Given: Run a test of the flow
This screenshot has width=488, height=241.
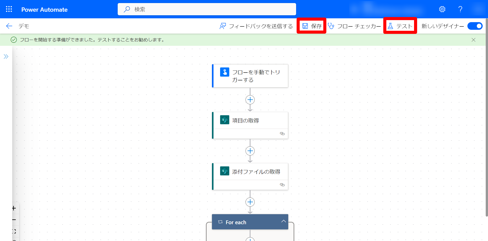Looking at the screenshot, I should [x=400, y=26].
